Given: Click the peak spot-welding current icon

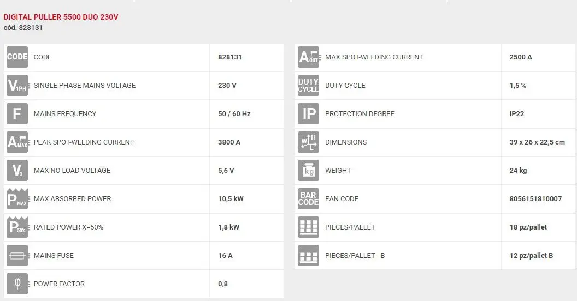Looking at the screenshot, I should (17, 142).
